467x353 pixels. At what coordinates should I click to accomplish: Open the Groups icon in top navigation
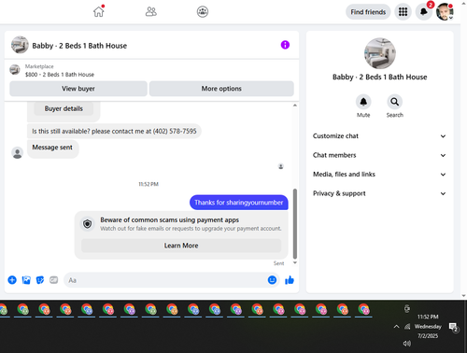[x=203, y=12]
